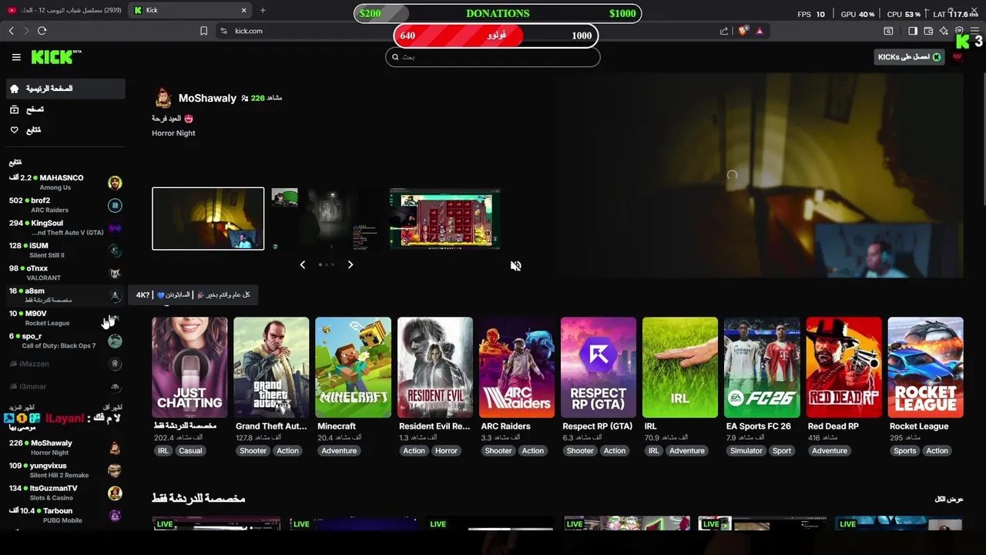The height and width of the screenshot is (555, 986).
Task: Click the عرض الكل view all link
Action: click(x=949, y=499)
